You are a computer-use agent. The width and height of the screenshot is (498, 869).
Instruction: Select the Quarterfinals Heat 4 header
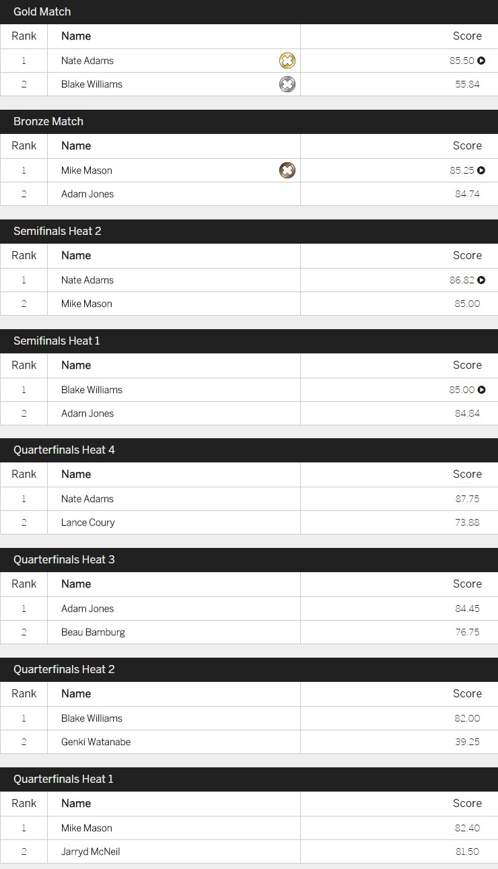249,450
